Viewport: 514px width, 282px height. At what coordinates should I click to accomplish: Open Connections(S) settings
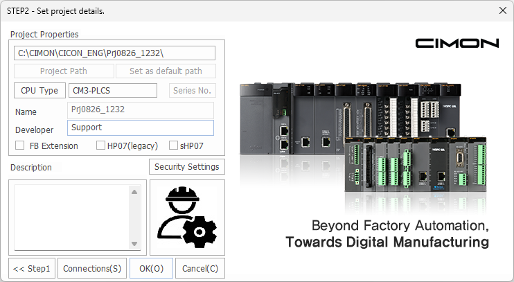coord(92,268)
